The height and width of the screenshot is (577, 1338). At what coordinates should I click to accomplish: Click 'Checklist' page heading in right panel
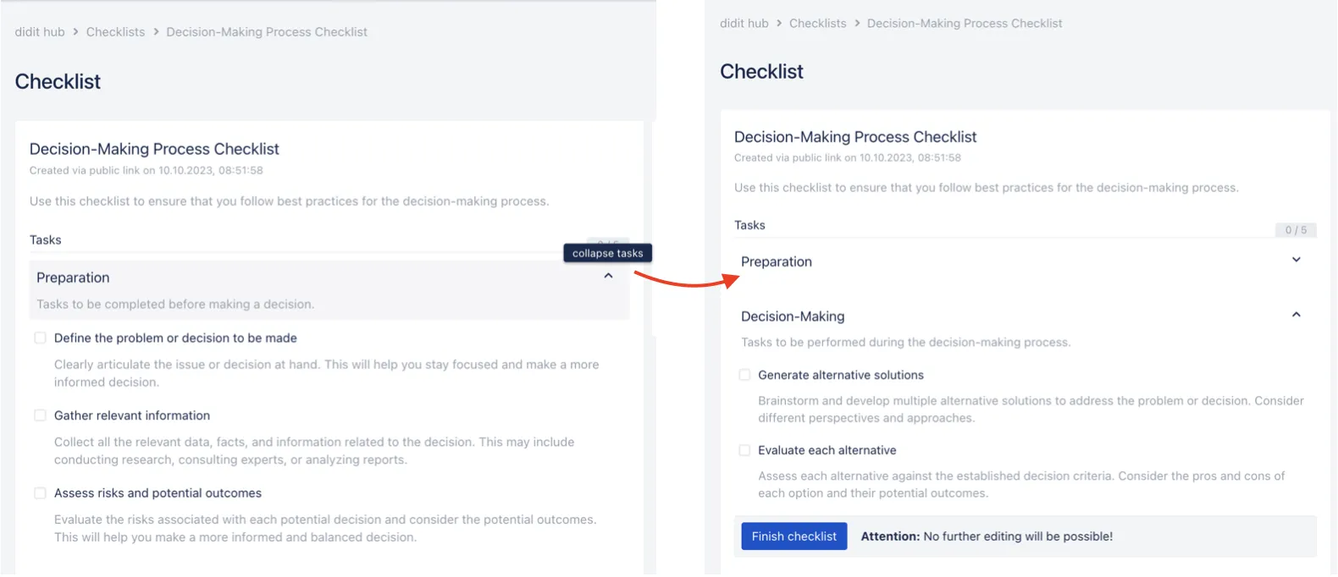click(761, 72)
